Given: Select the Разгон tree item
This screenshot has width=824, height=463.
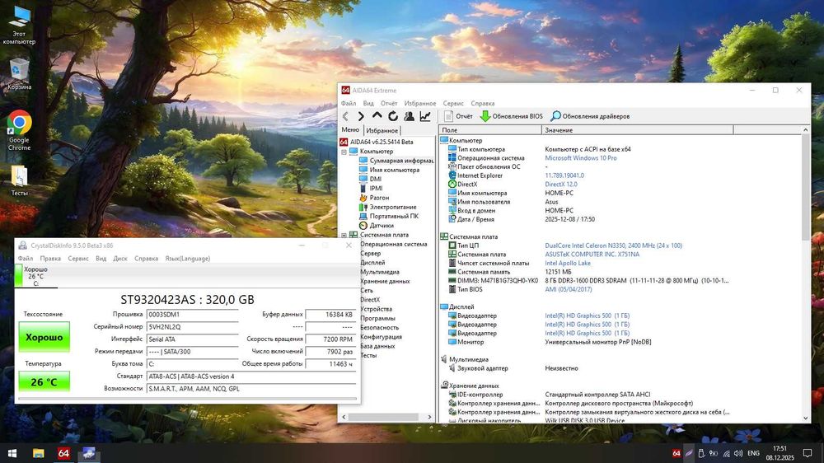Looking at the screenshot, I should 374,198.
